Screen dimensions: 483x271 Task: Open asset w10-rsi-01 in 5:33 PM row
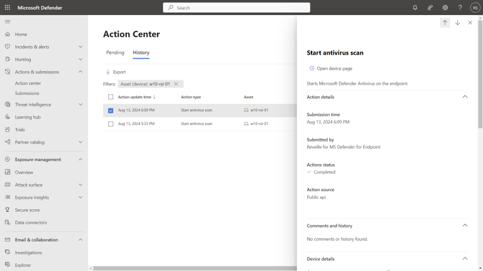click(259, 124)
